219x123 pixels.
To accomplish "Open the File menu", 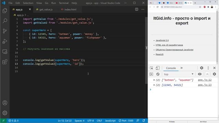I will click(x=11, y=3).
